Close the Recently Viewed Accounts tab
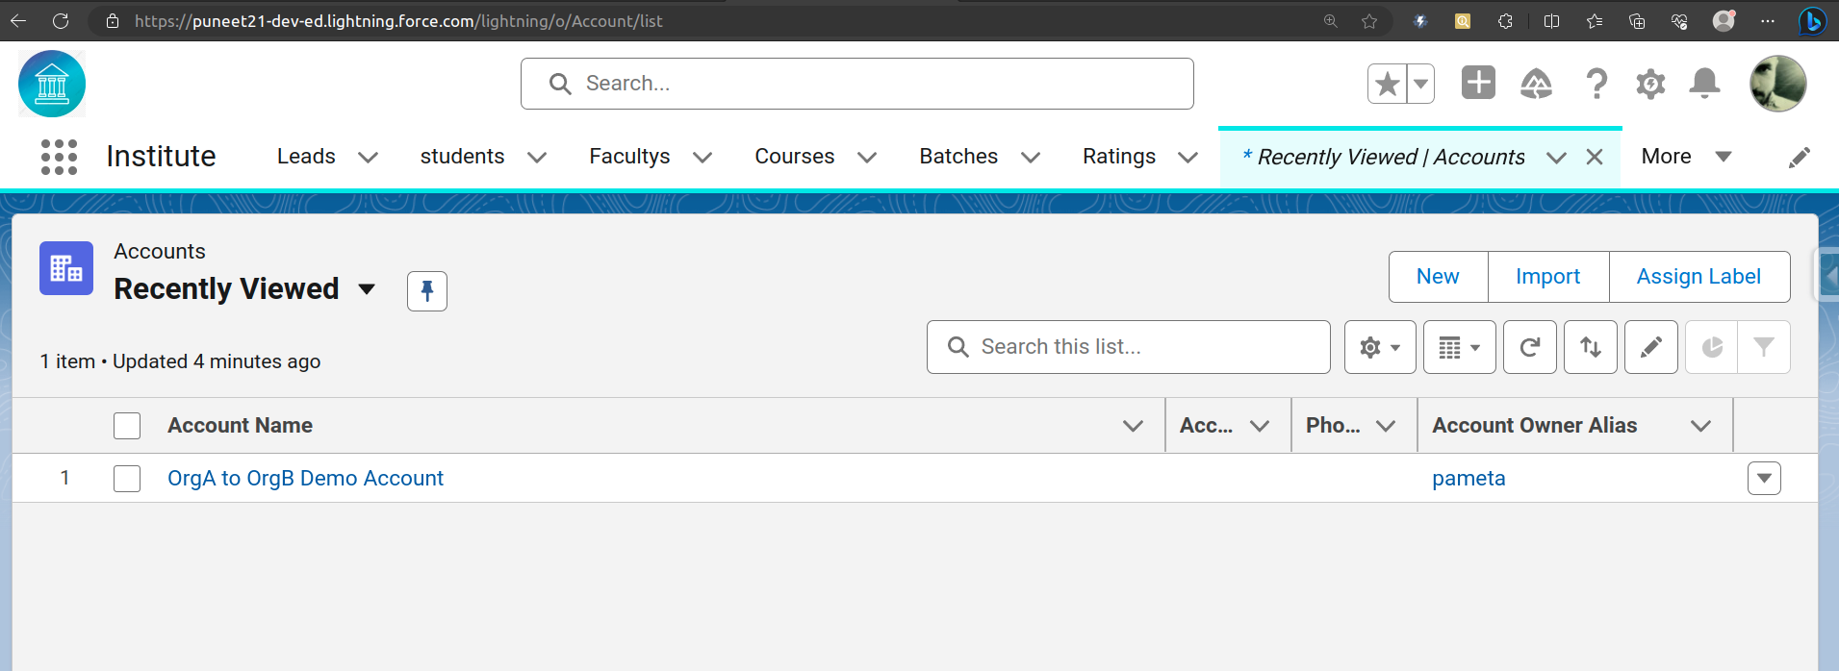Screen dimensions: 1839x671 (x=1595, y=157)
